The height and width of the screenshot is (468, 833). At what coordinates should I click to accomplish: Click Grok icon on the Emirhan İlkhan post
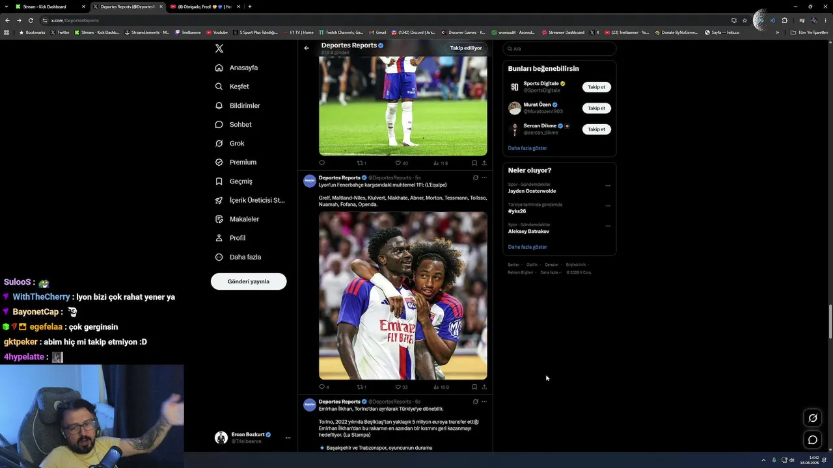[x=475, y=402]
